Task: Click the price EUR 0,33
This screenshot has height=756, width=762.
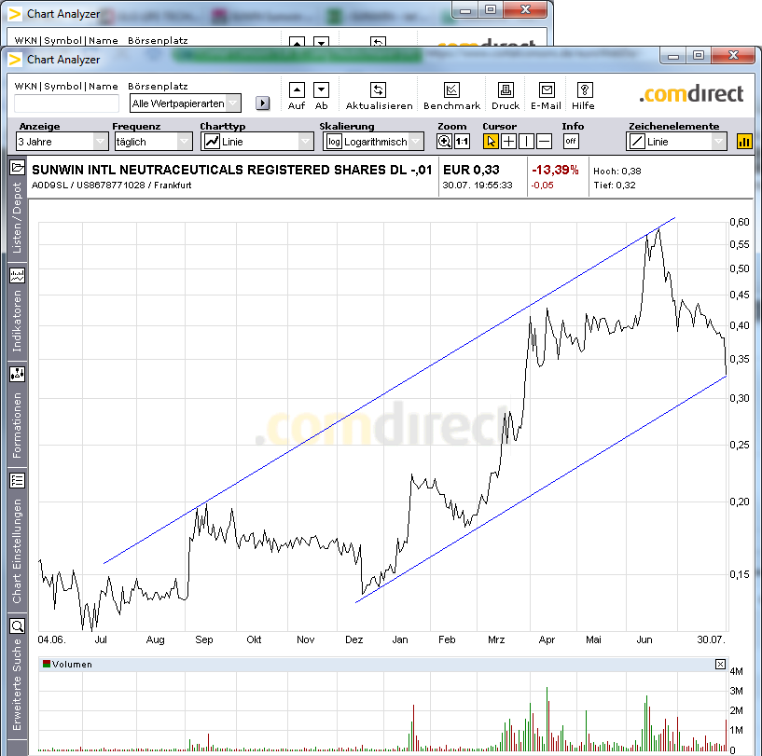Action: pyautogui.click(x=471, y=170)
